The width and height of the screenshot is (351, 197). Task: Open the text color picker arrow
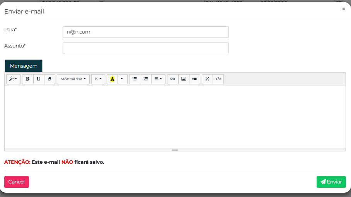pyautogui.click(x=122, y=79)
